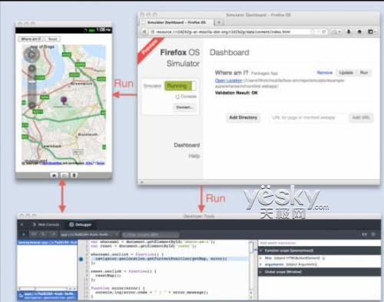The width and height of the screenshot is (384, 302).
Task: Switch to the Web Console tab
Action: (46, 224)
